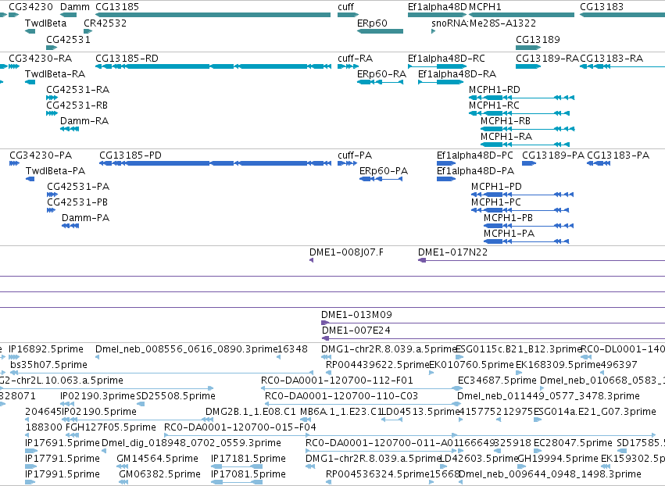This screenshot has height=486, width=665.
Task: Select the MCPH1-PB protein label
Action: [x=508, y=218]
